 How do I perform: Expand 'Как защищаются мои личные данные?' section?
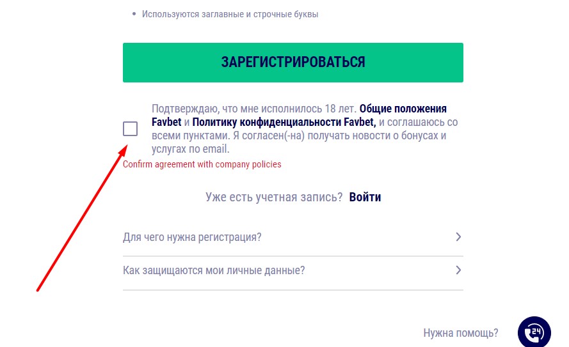tap(293, 270)
